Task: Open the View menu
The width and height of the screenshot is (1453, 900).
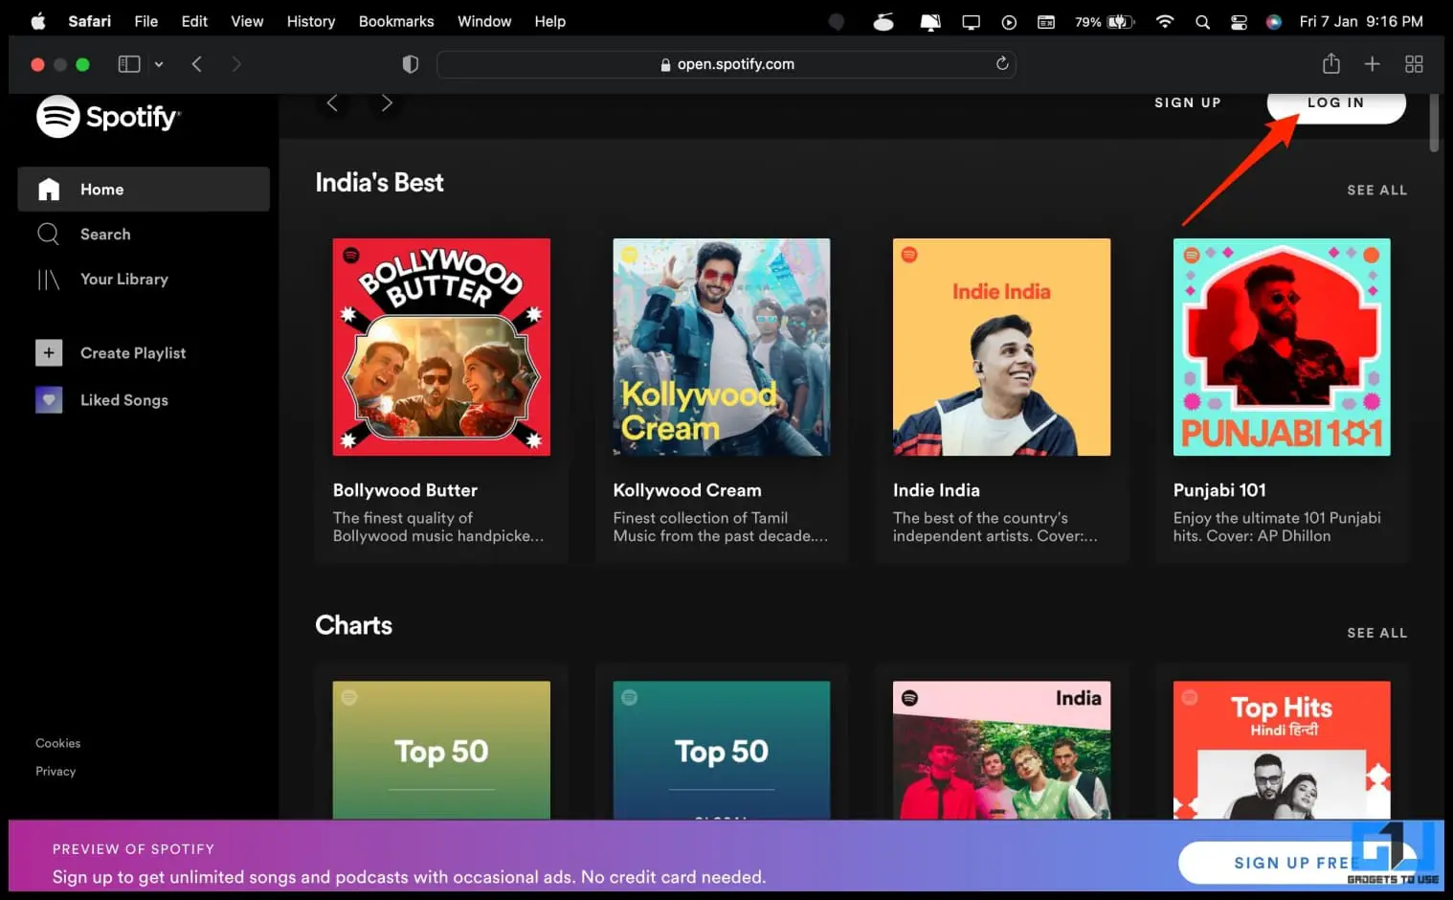Action: [247, 21]
